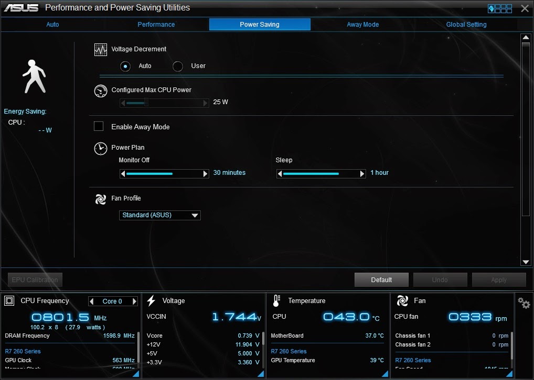Check the Enable Away Mode checkbox

pyautogui.click(x=99, y=127)
